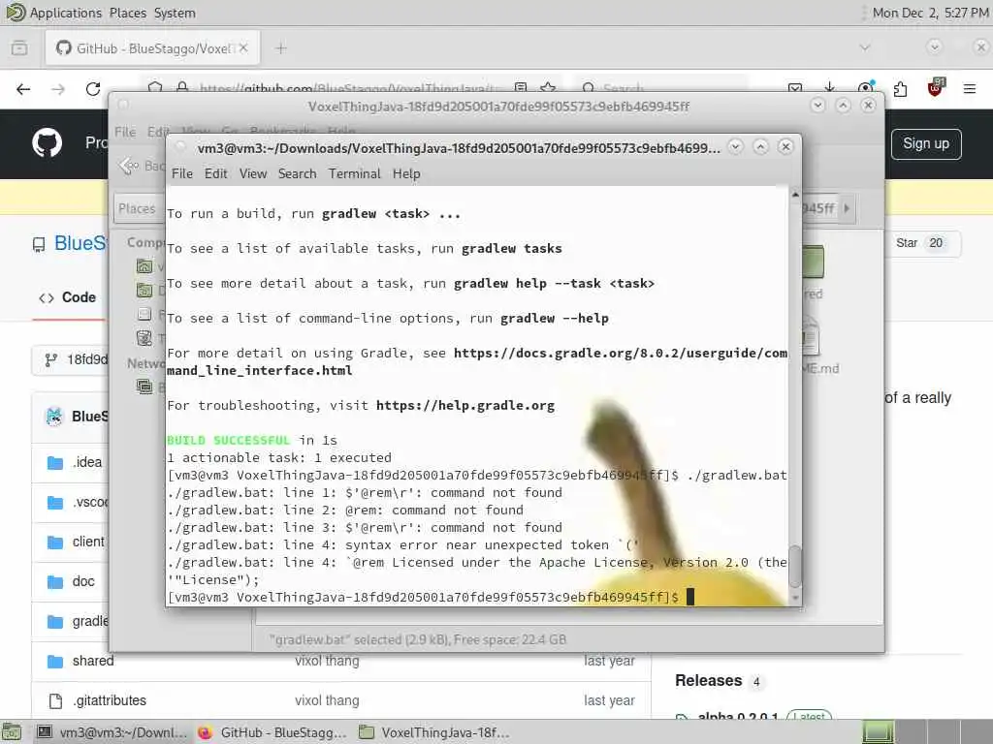
Task: Click the terminal scrollbar up arrow
Action: pyautogui.click(x=795, y=195)
